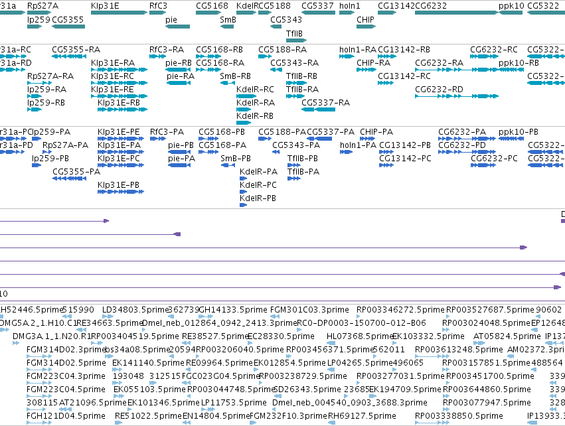Click the lp259-RB transcript label
The height and width of the screenshot is (426, 565).
[x=46, y=103]
